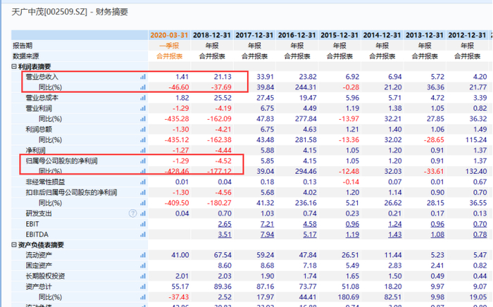The height and width of the screenshot is (307, 493).
Task: Open EBIT value 4.58 link
Action: click(x=310, y=224)
